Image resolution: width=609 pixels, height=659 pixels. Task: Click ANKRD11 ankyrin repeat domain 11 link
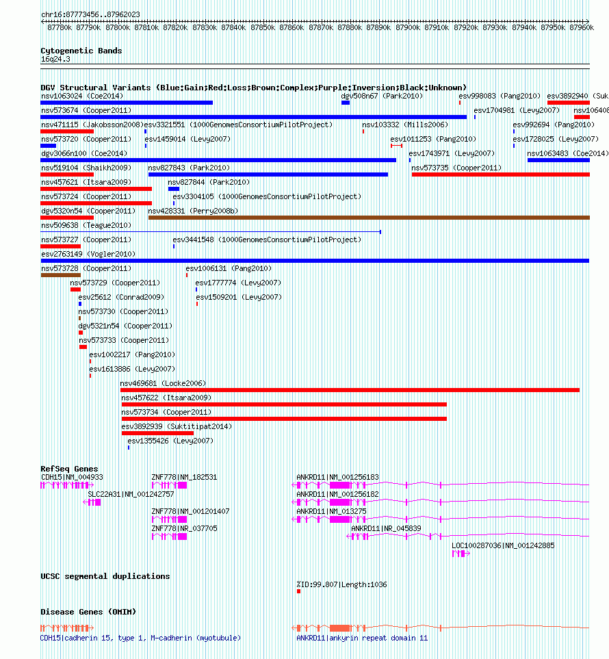(362, 638)
